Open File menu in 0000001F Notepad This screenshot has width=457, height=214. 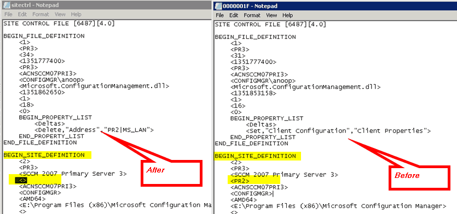tap(220, 15)
